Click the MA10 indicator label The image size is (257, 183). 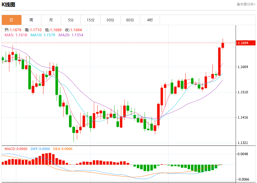coord(43,35)
